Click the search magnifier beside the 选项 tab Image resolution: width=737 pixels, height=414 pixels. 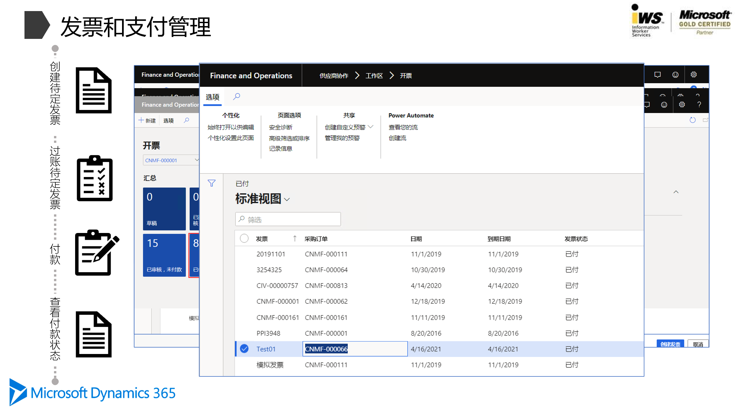click(x=237, y=97)
